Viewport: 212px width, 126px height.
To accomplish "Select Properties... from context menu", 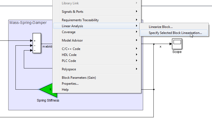I will pos(70,84).
